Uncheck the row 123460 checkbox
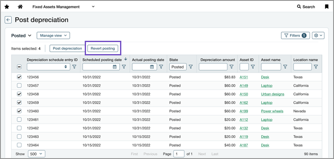The image size is (334, 159). coord(19,111)
